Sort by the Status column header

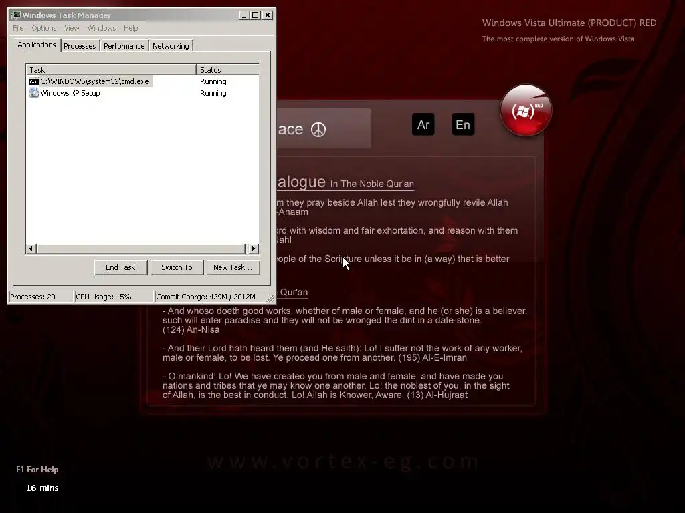pos(227,69)
